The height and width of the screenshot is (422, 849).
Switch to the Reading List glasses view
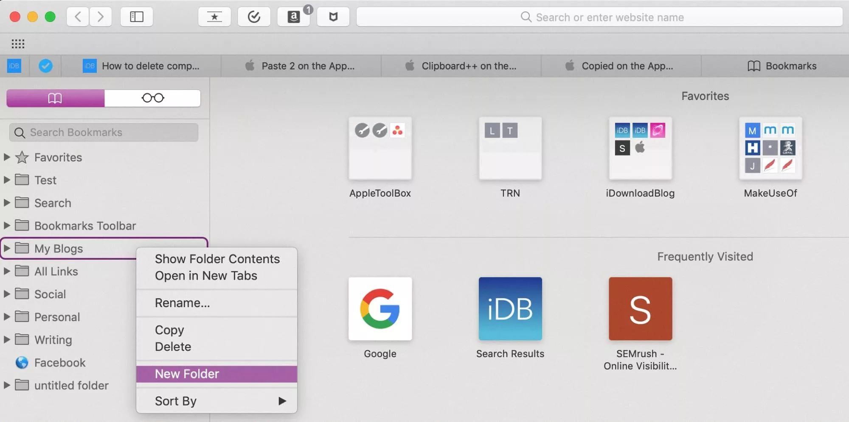[152, 98]
